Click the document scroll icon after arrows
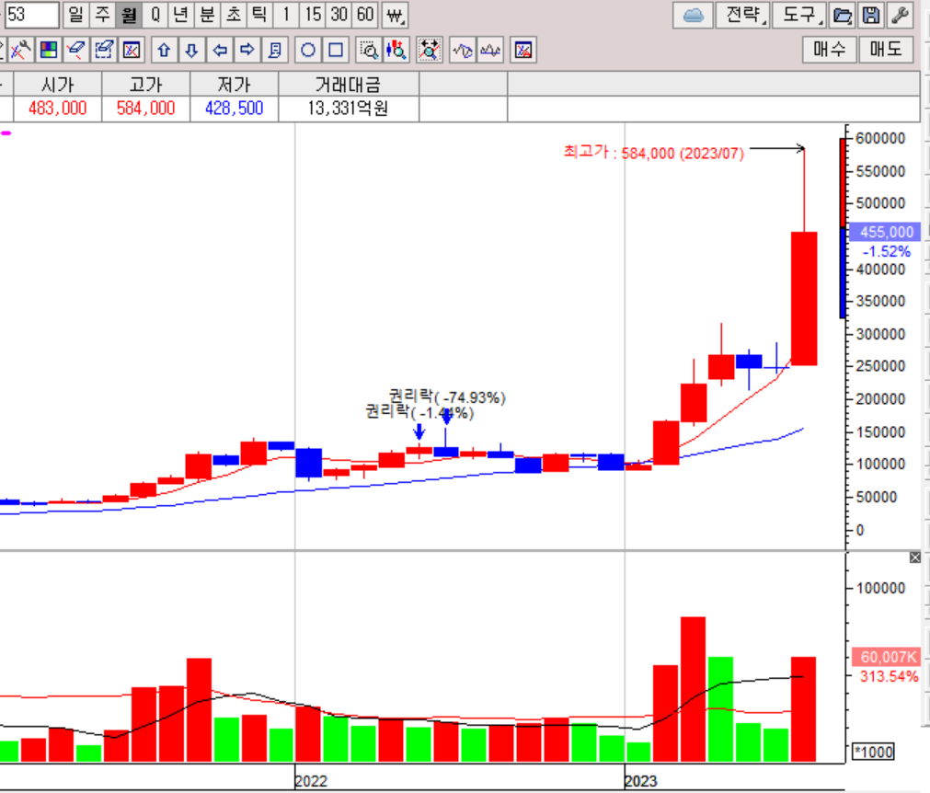The height and width of the screenshot is (793, 930). (x=275, y=50)
